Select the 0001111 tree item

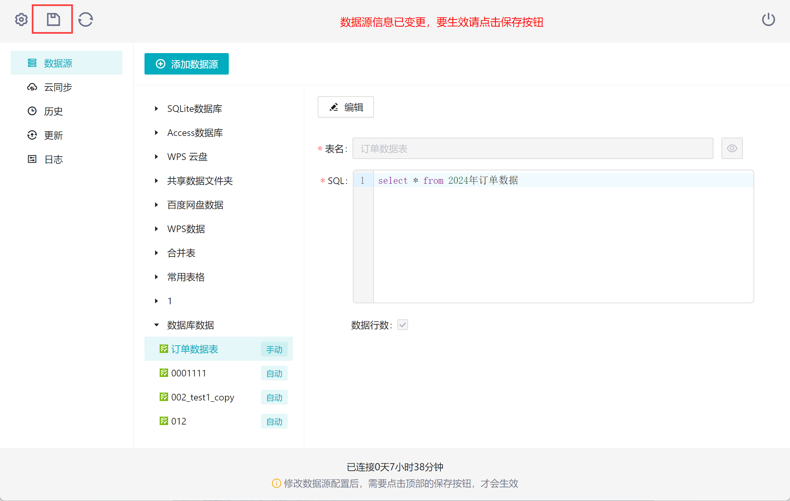219,373
